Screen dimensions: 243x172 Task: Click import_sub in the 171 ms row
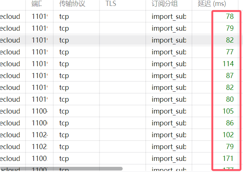pos(169,158)
